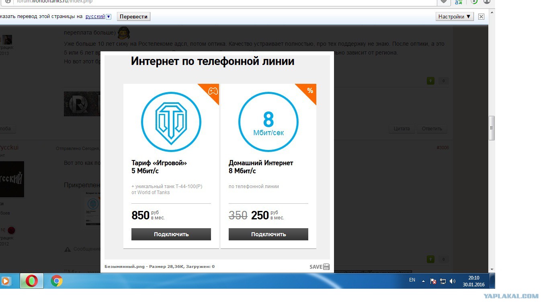Click the World of Tanks logo circle
The height and width of the screenshot is (308, 549).
click(x=171, y=122)
